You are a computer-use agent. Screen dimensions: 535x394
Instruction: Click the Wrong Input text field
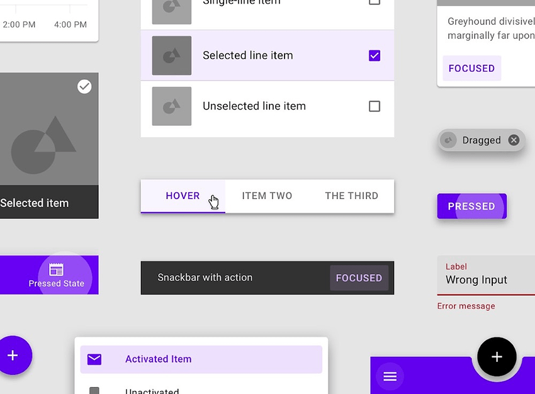(486, 275)
